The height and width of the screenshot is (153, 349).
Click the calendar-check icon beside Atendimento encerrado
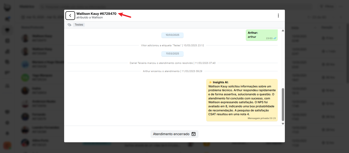coord(194,134)
